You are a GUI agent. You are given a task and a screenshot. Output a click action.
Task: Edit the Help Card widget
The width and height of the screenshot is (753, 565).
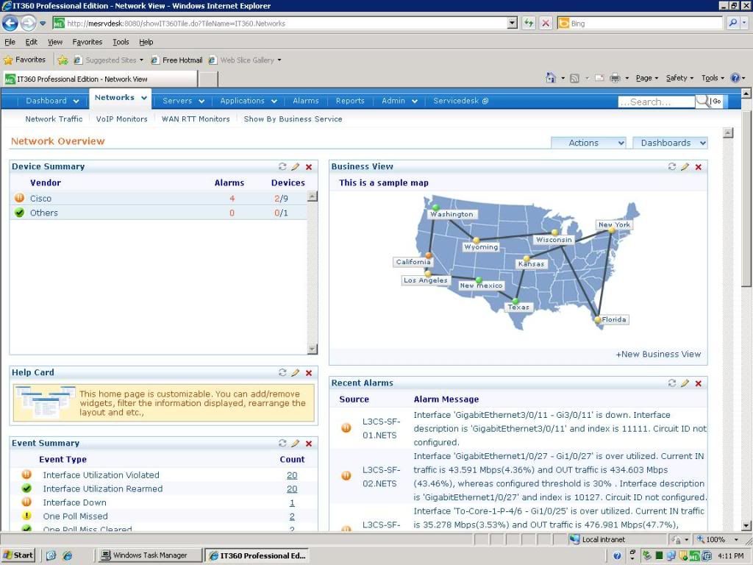point(296,372)
